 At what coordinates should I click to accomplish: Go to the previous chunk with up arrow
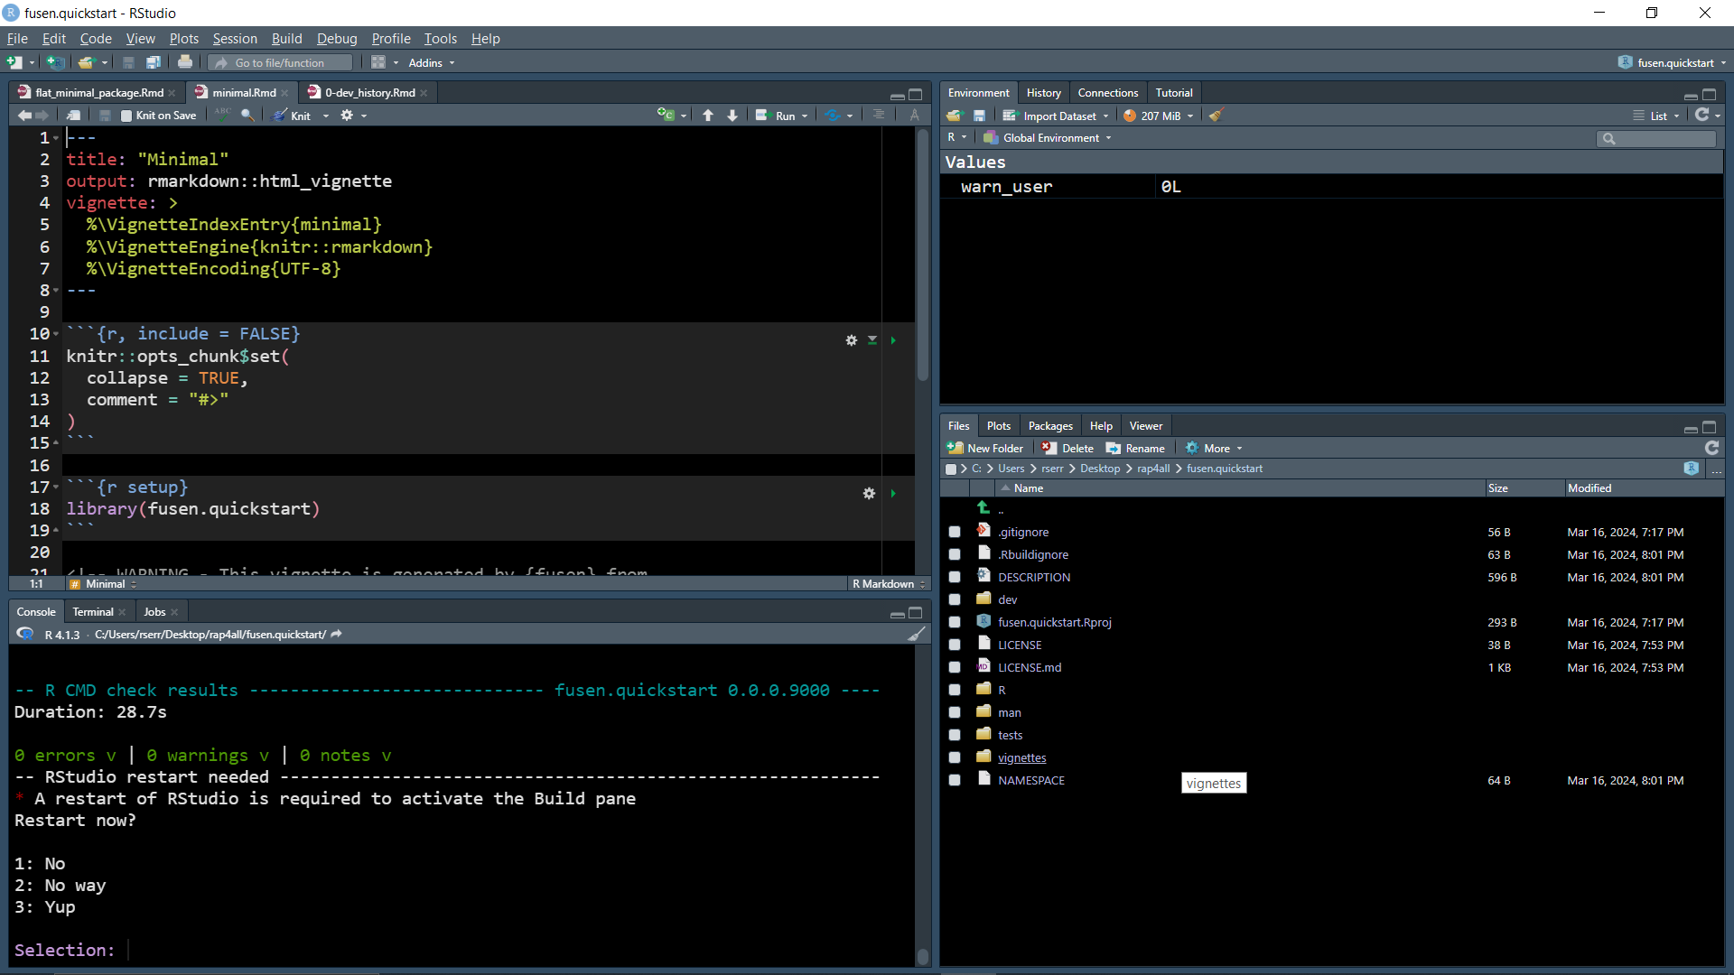[x=708, y=116]
